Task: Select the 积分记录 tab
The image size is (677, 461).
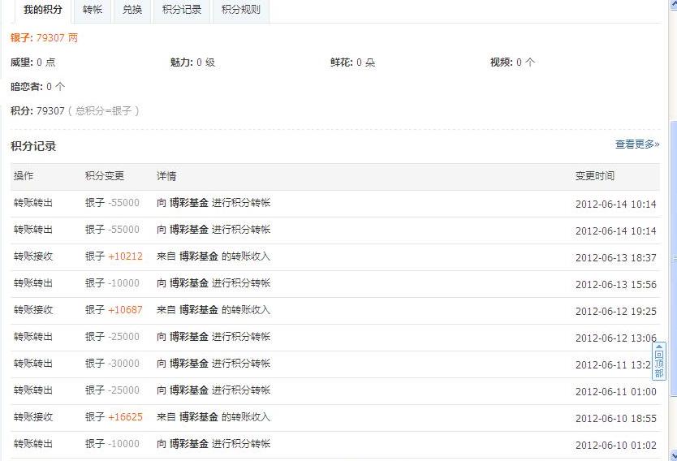Action: [x=181, y=10]
